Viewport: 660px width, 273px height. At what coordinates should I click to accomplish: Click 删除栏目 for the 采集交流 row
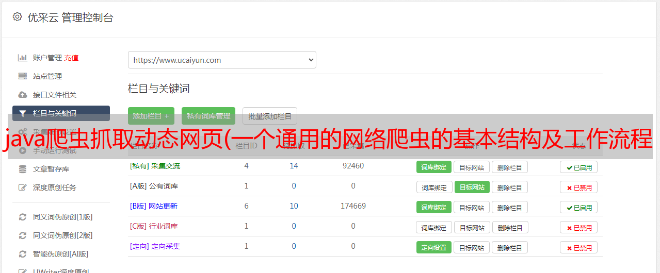point(510,167)
